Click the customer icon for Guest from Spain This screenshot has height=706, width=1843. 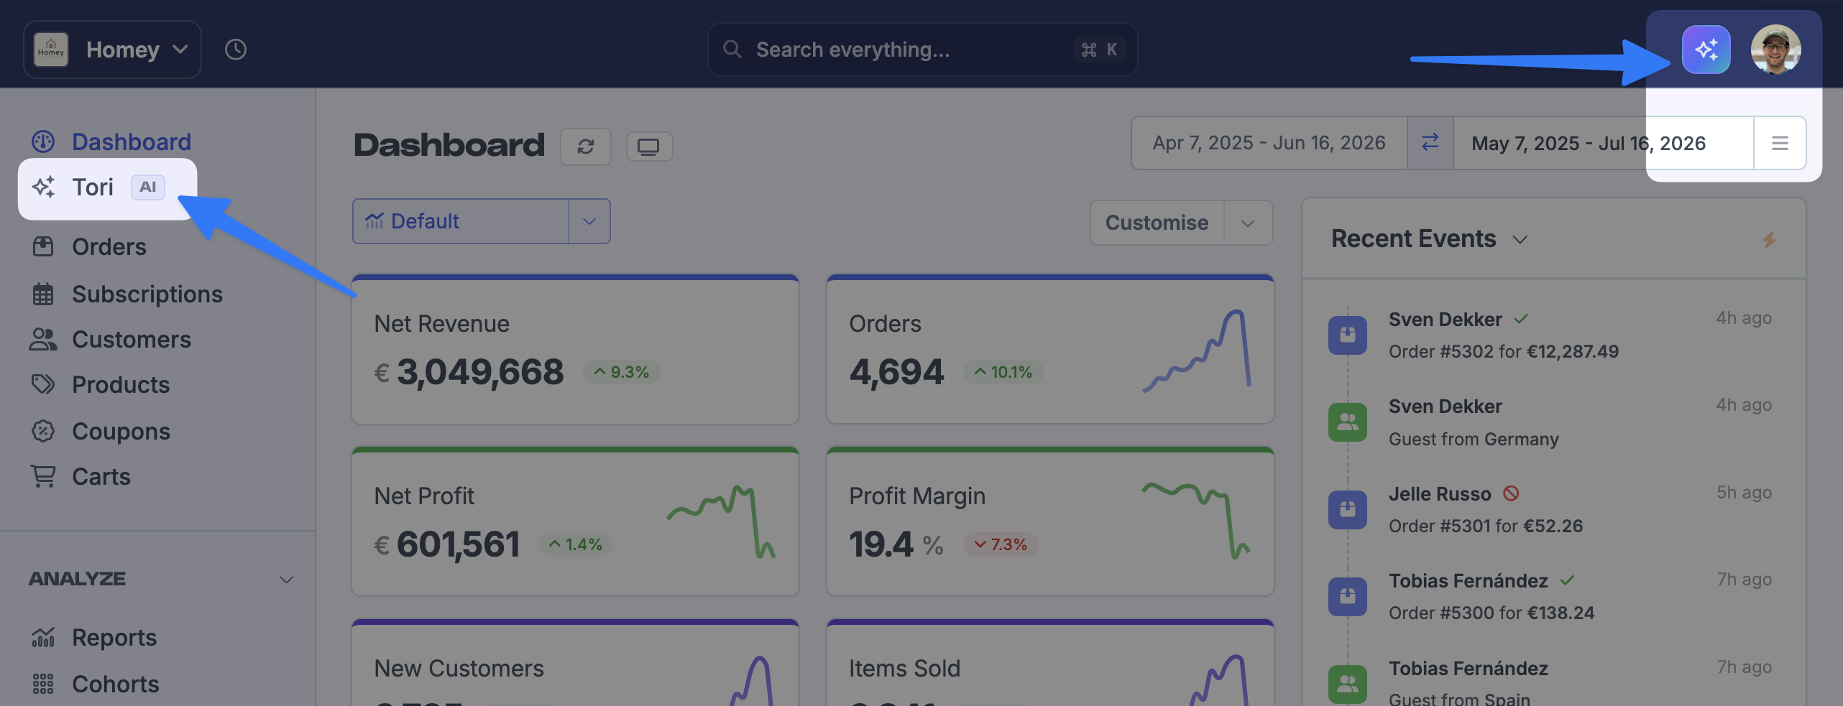point(1348,684)
